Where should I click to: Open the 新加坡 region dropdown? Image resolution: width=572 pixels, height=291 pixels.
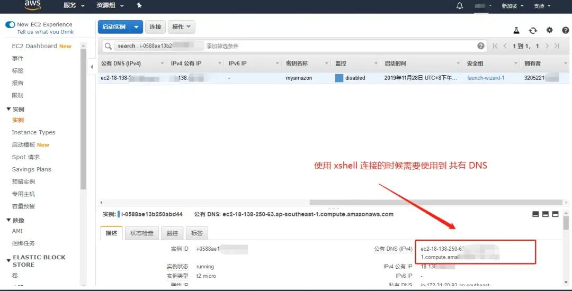point(513,6)
